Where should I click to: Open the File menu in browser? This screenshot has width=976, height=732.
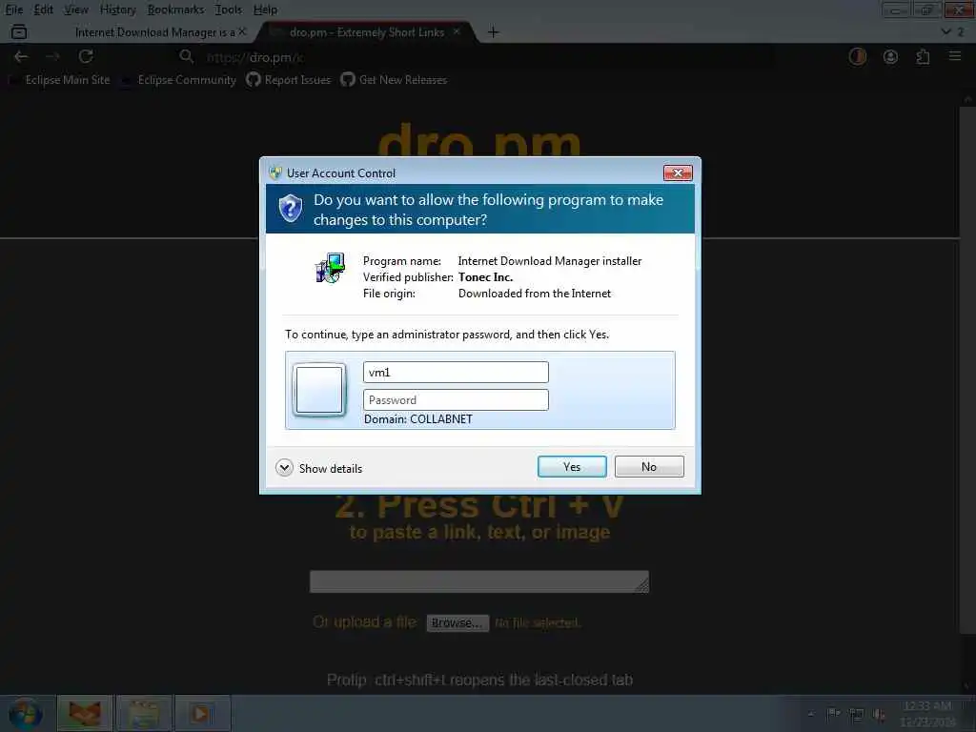(x=13, y=10)
